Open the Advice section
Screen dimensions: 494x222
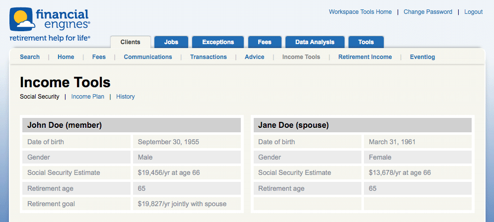pyautogui.click(x=254, y=57)
